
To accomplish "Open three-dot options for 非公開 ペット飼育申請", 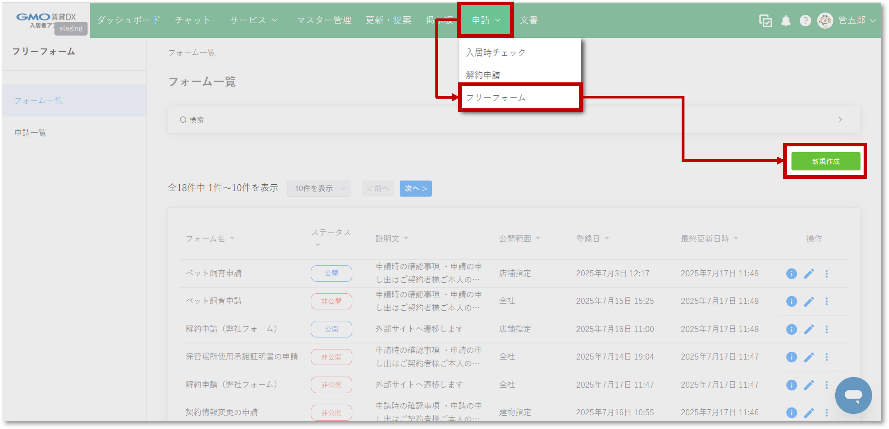I will 827,301.
